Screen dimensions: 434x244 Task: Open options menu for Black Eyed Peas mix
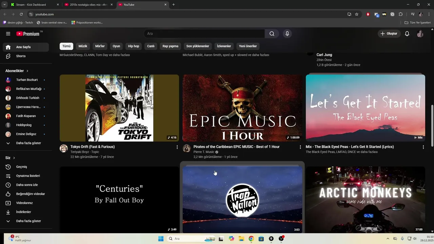tap(423, 147)
